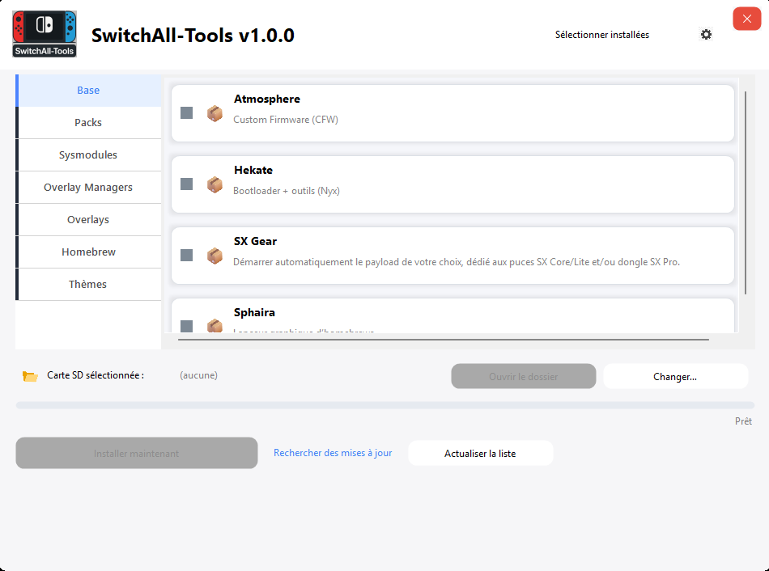Click Sélectionner installées

click(x=601, y=35)
